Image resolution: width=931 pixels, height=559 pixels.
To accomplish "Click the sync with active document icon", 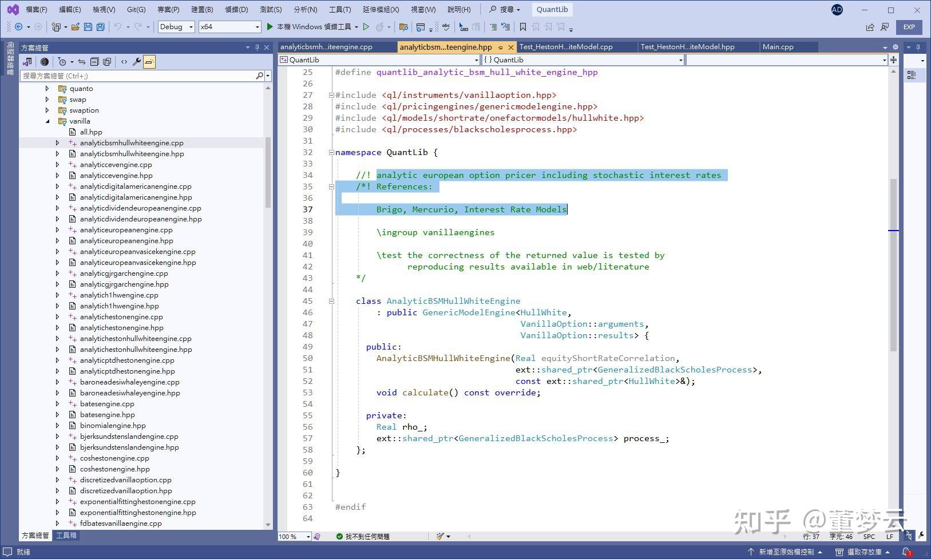I will [x=82, y=62].
